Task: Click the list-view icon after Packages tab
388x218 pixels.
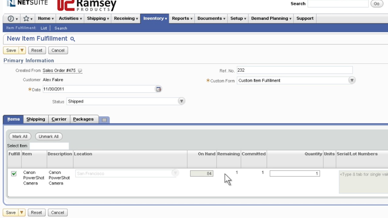Action: pos(104,120)
